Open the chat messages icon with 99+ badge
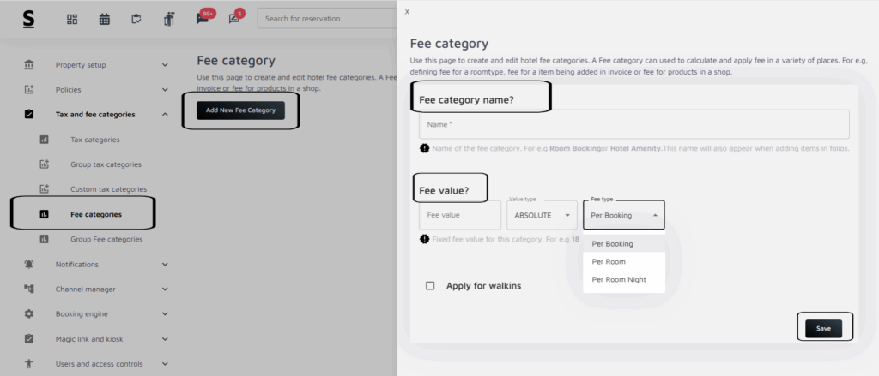The width and height of the screenshot is (879, 376). (x=203, y=19)
